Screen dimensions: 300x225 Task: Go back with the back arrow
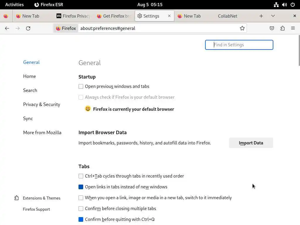(x=7, y=28)
